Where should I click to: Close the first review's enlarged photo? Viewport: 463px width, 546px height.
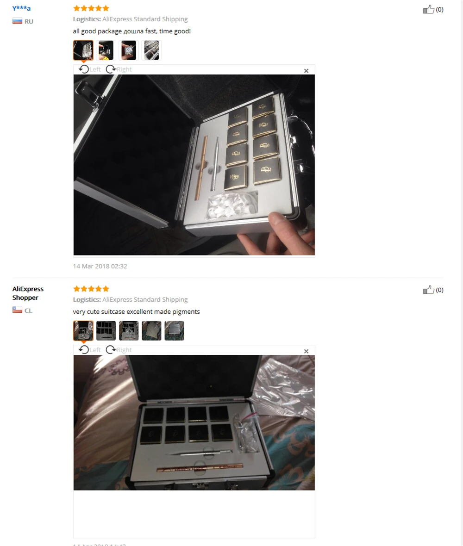click(x=306, y=71)
